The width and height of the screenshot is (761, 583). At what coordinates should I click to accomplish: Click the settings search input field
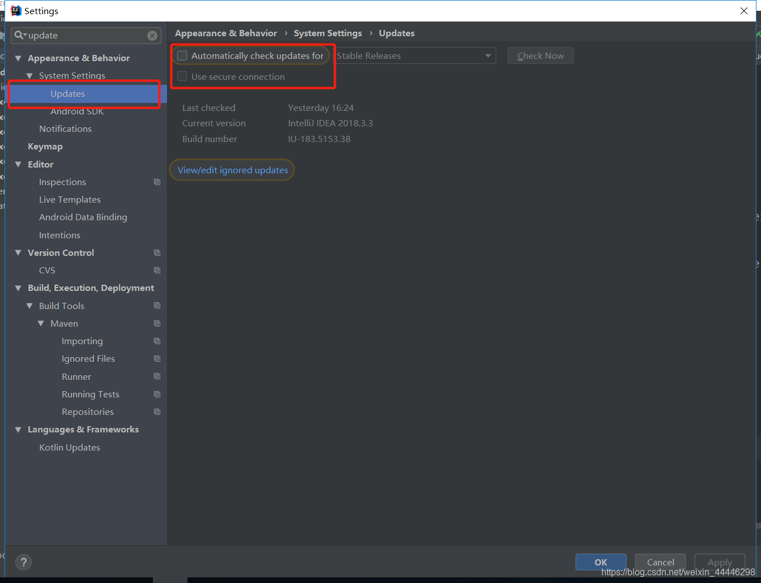coord(86,35)
